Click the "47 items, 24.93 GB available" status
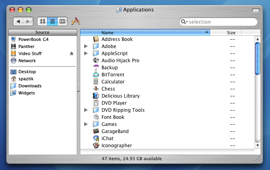Image resolution: width=270 pixels, height=170 pixels. coord(131,159)
